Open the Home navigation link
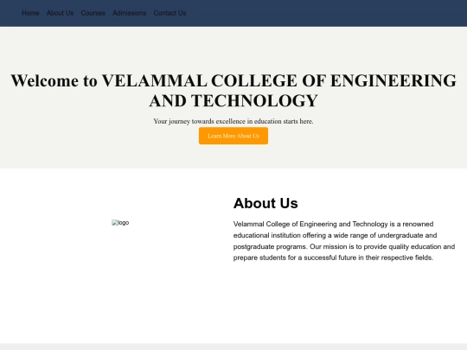This screenshot has width=467, height=350. (30, 13)
